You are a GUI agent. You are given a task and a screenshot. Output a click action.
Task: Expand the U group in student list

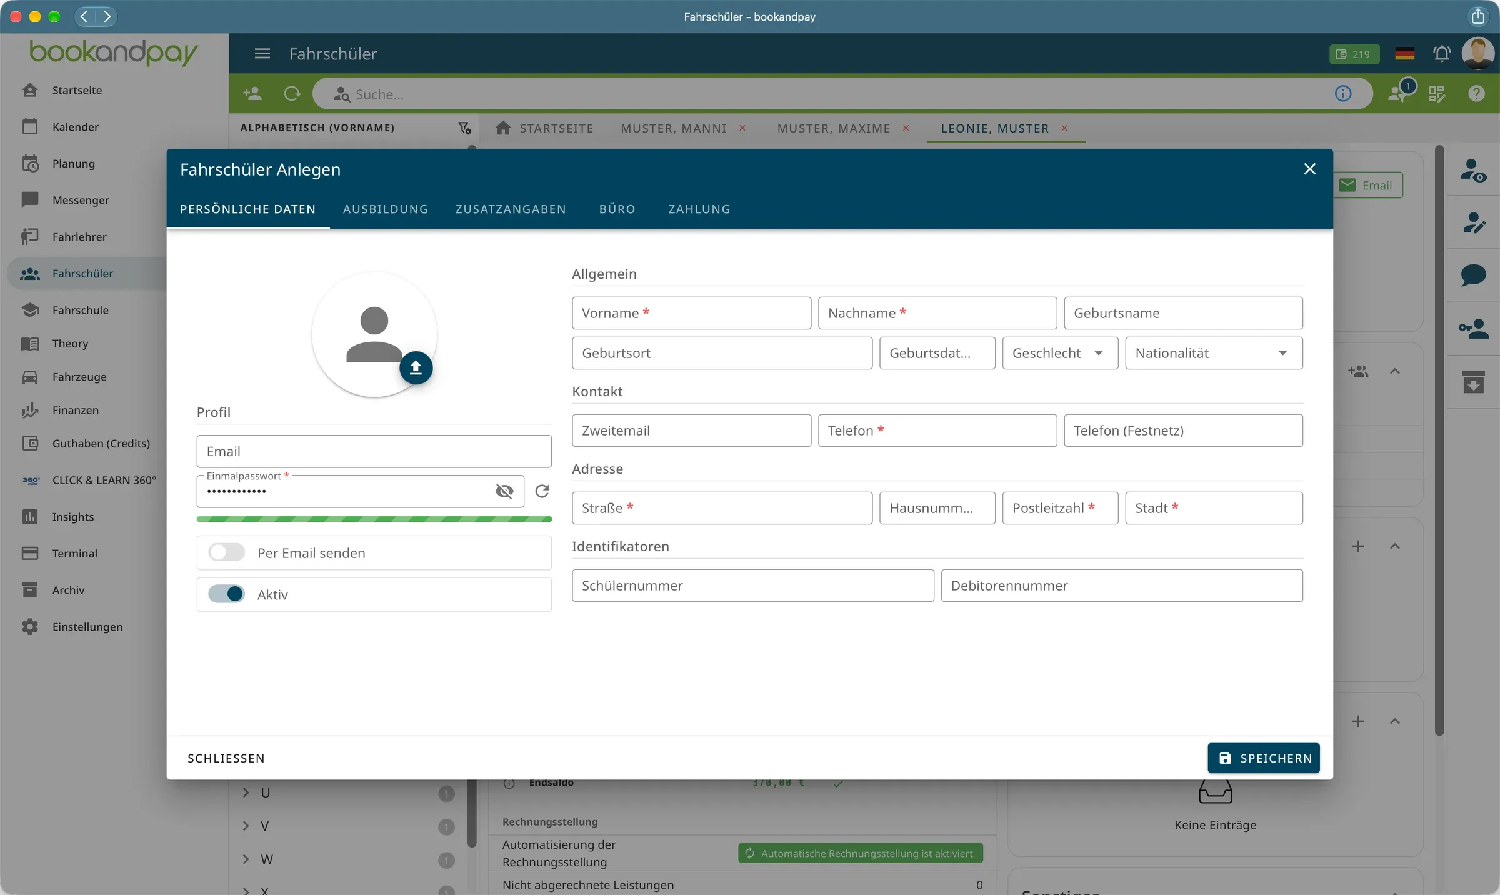pyautogui.click(x=246, y=792)
